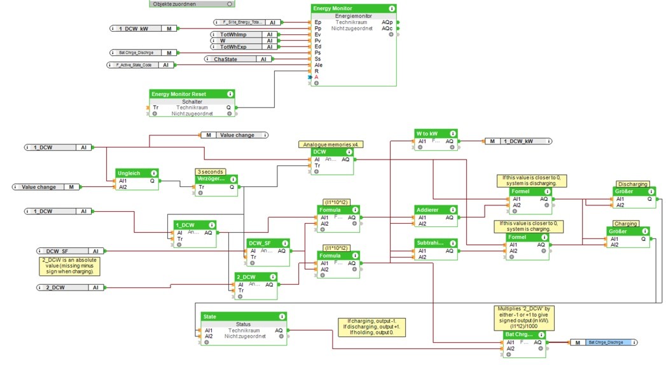Click info icon on 1_DCW memory block header
The image size is (666, 365).
click(212, 225)
